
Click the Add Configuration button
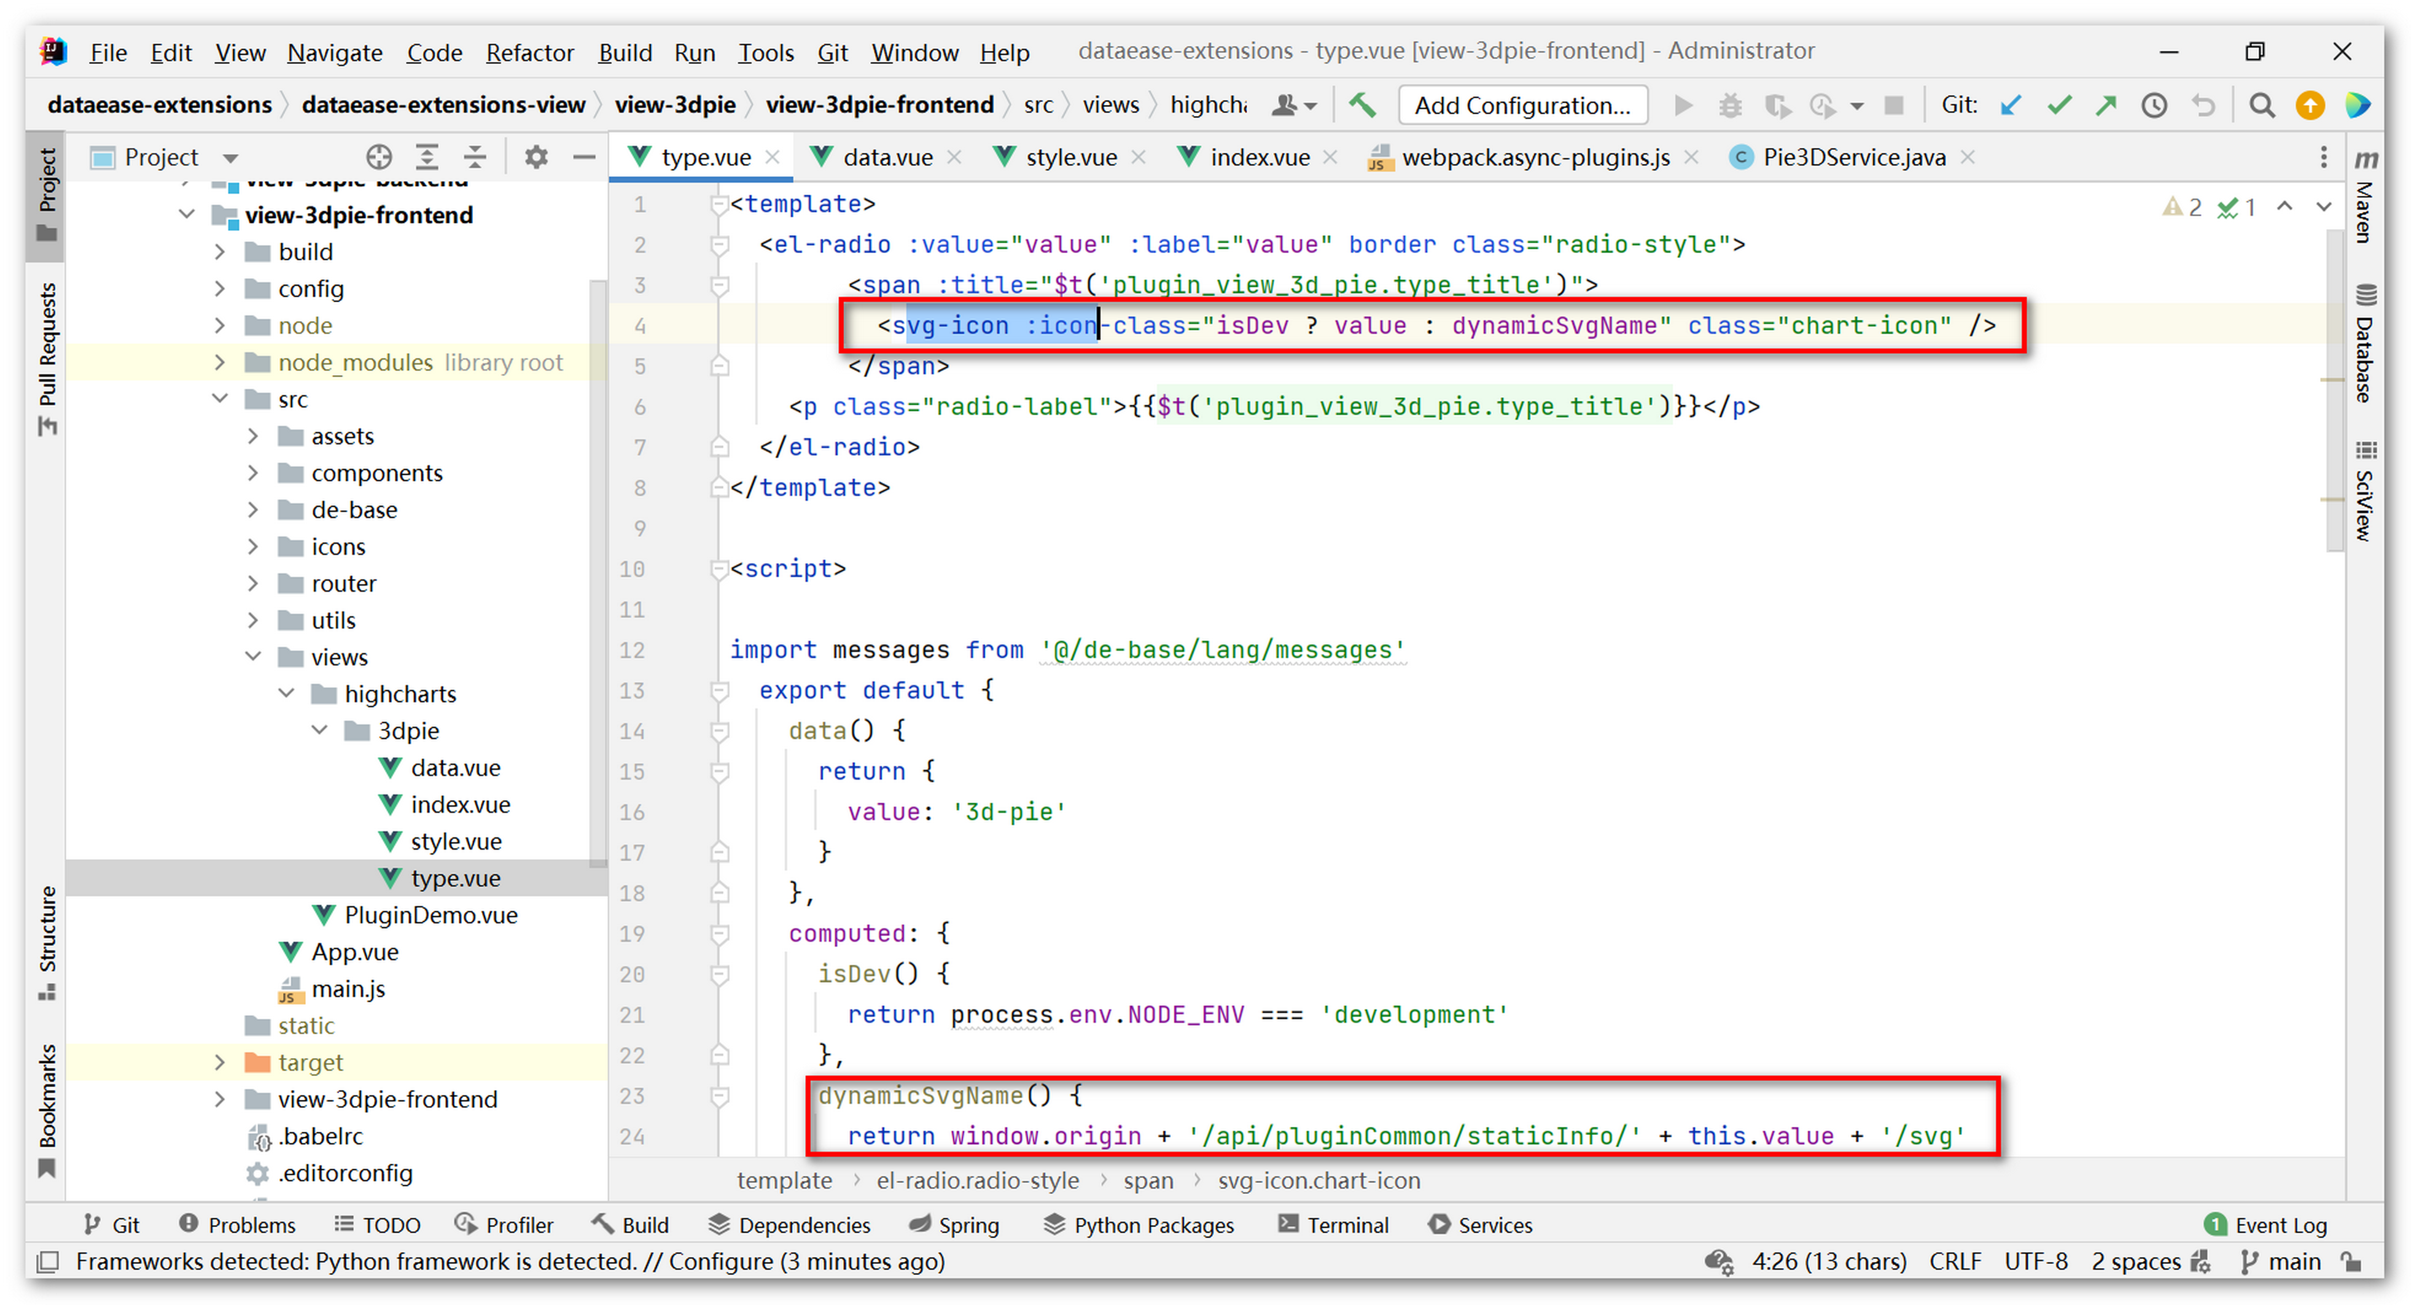[1522, 105]
